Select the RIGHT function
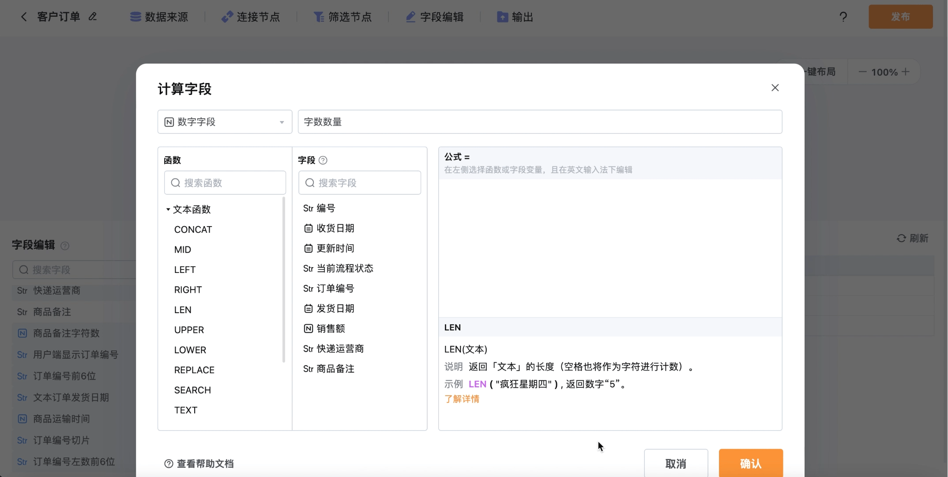This screenshot has width=948, height=477. click(x=188, y=290)
